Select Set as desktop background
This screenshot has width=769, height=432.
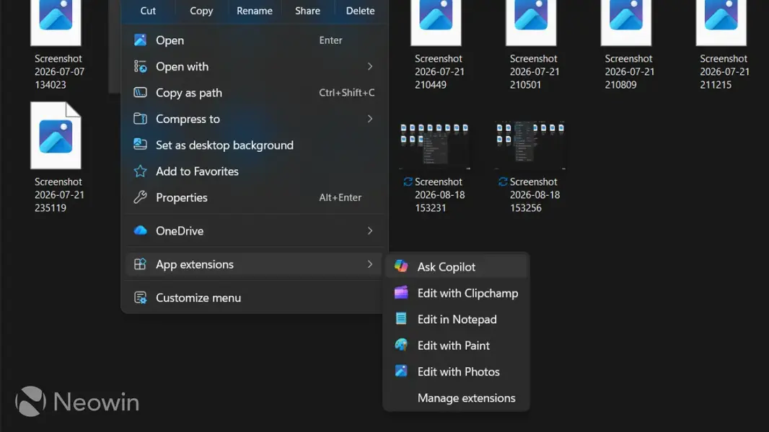[254, 145]
